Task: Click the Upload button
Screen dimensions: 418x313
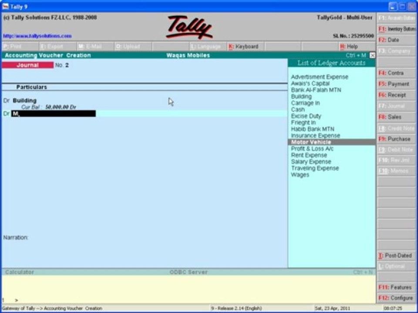Action: pyautogui.click(x=132, y=47)
